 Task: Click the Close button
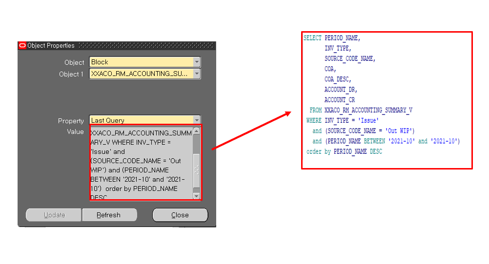tap(180, 215)
